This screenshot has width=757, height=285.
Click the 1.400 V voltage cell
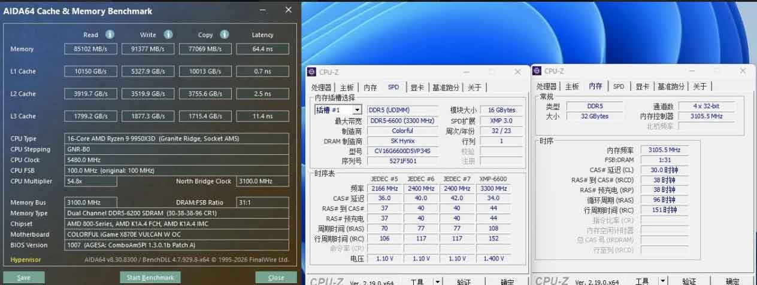pos(493,259)
